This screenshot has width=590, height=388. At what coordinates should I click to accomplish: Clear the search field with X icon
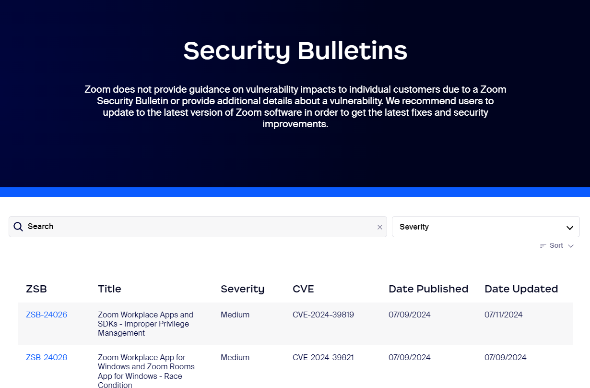[x=380, y=227]
